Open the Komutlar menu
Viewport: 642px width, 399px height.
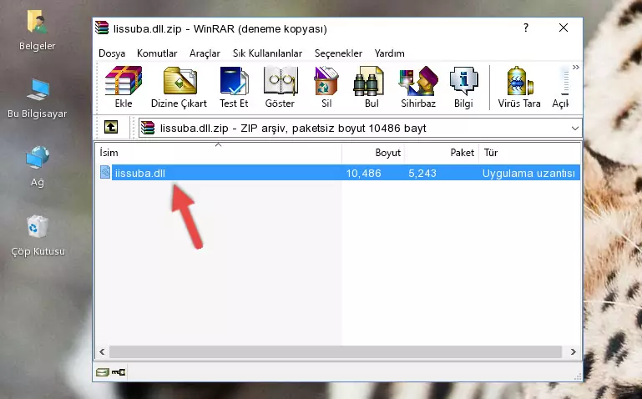157,53
